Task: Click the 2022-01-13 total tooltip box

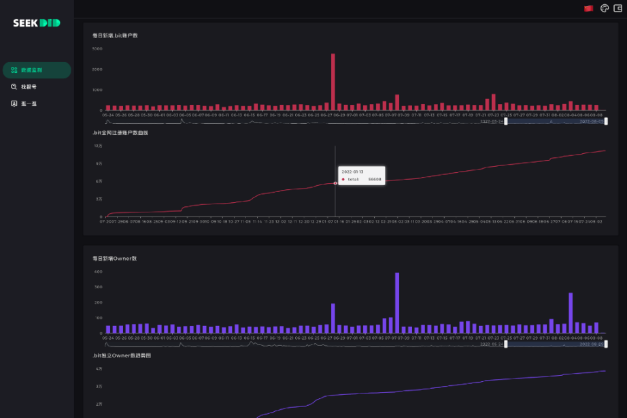Action: click(361, 176)
